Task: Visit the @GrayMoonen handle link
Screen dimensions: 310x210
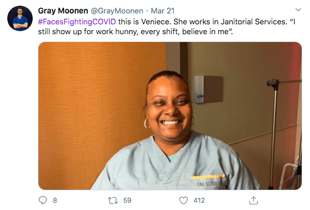Action: click(x=117, y=11)
